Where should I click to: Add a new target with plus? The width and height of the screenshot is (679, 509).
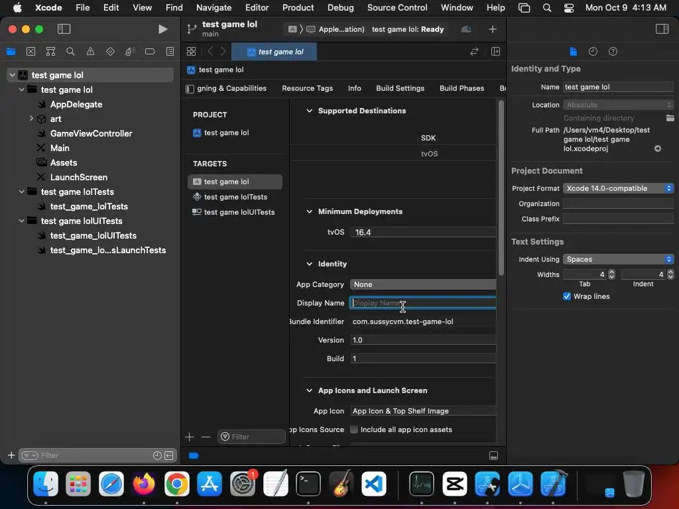[x=189, y=437]
